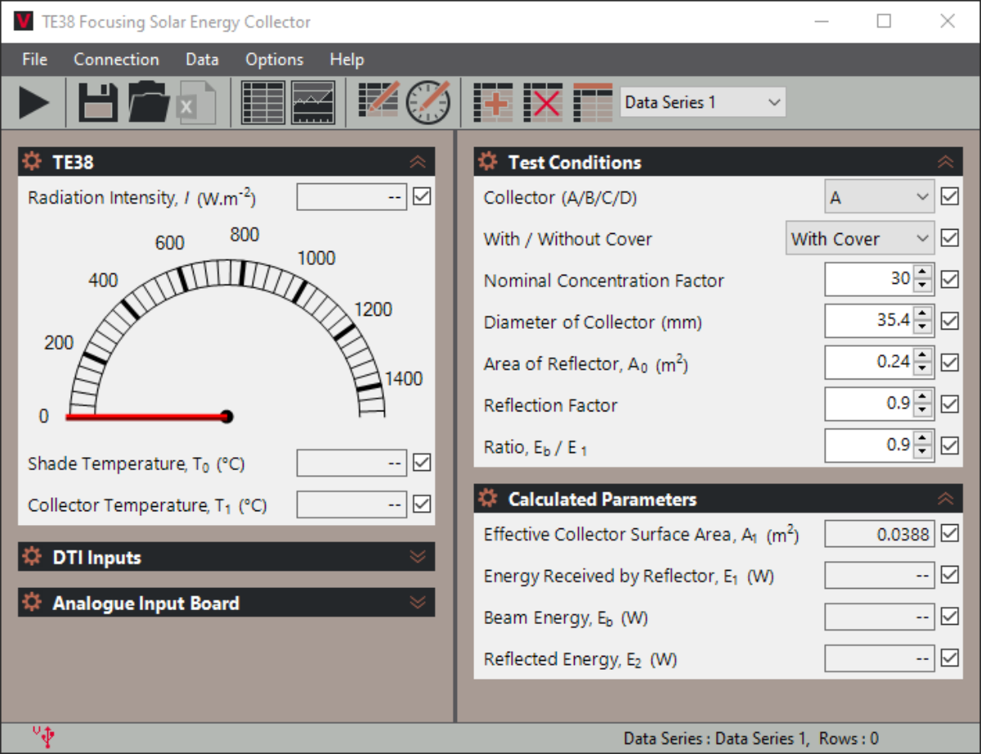This screenshot has width=981, height=754.
Task: Collapse the TE38 panel
Action: (418, 162)
